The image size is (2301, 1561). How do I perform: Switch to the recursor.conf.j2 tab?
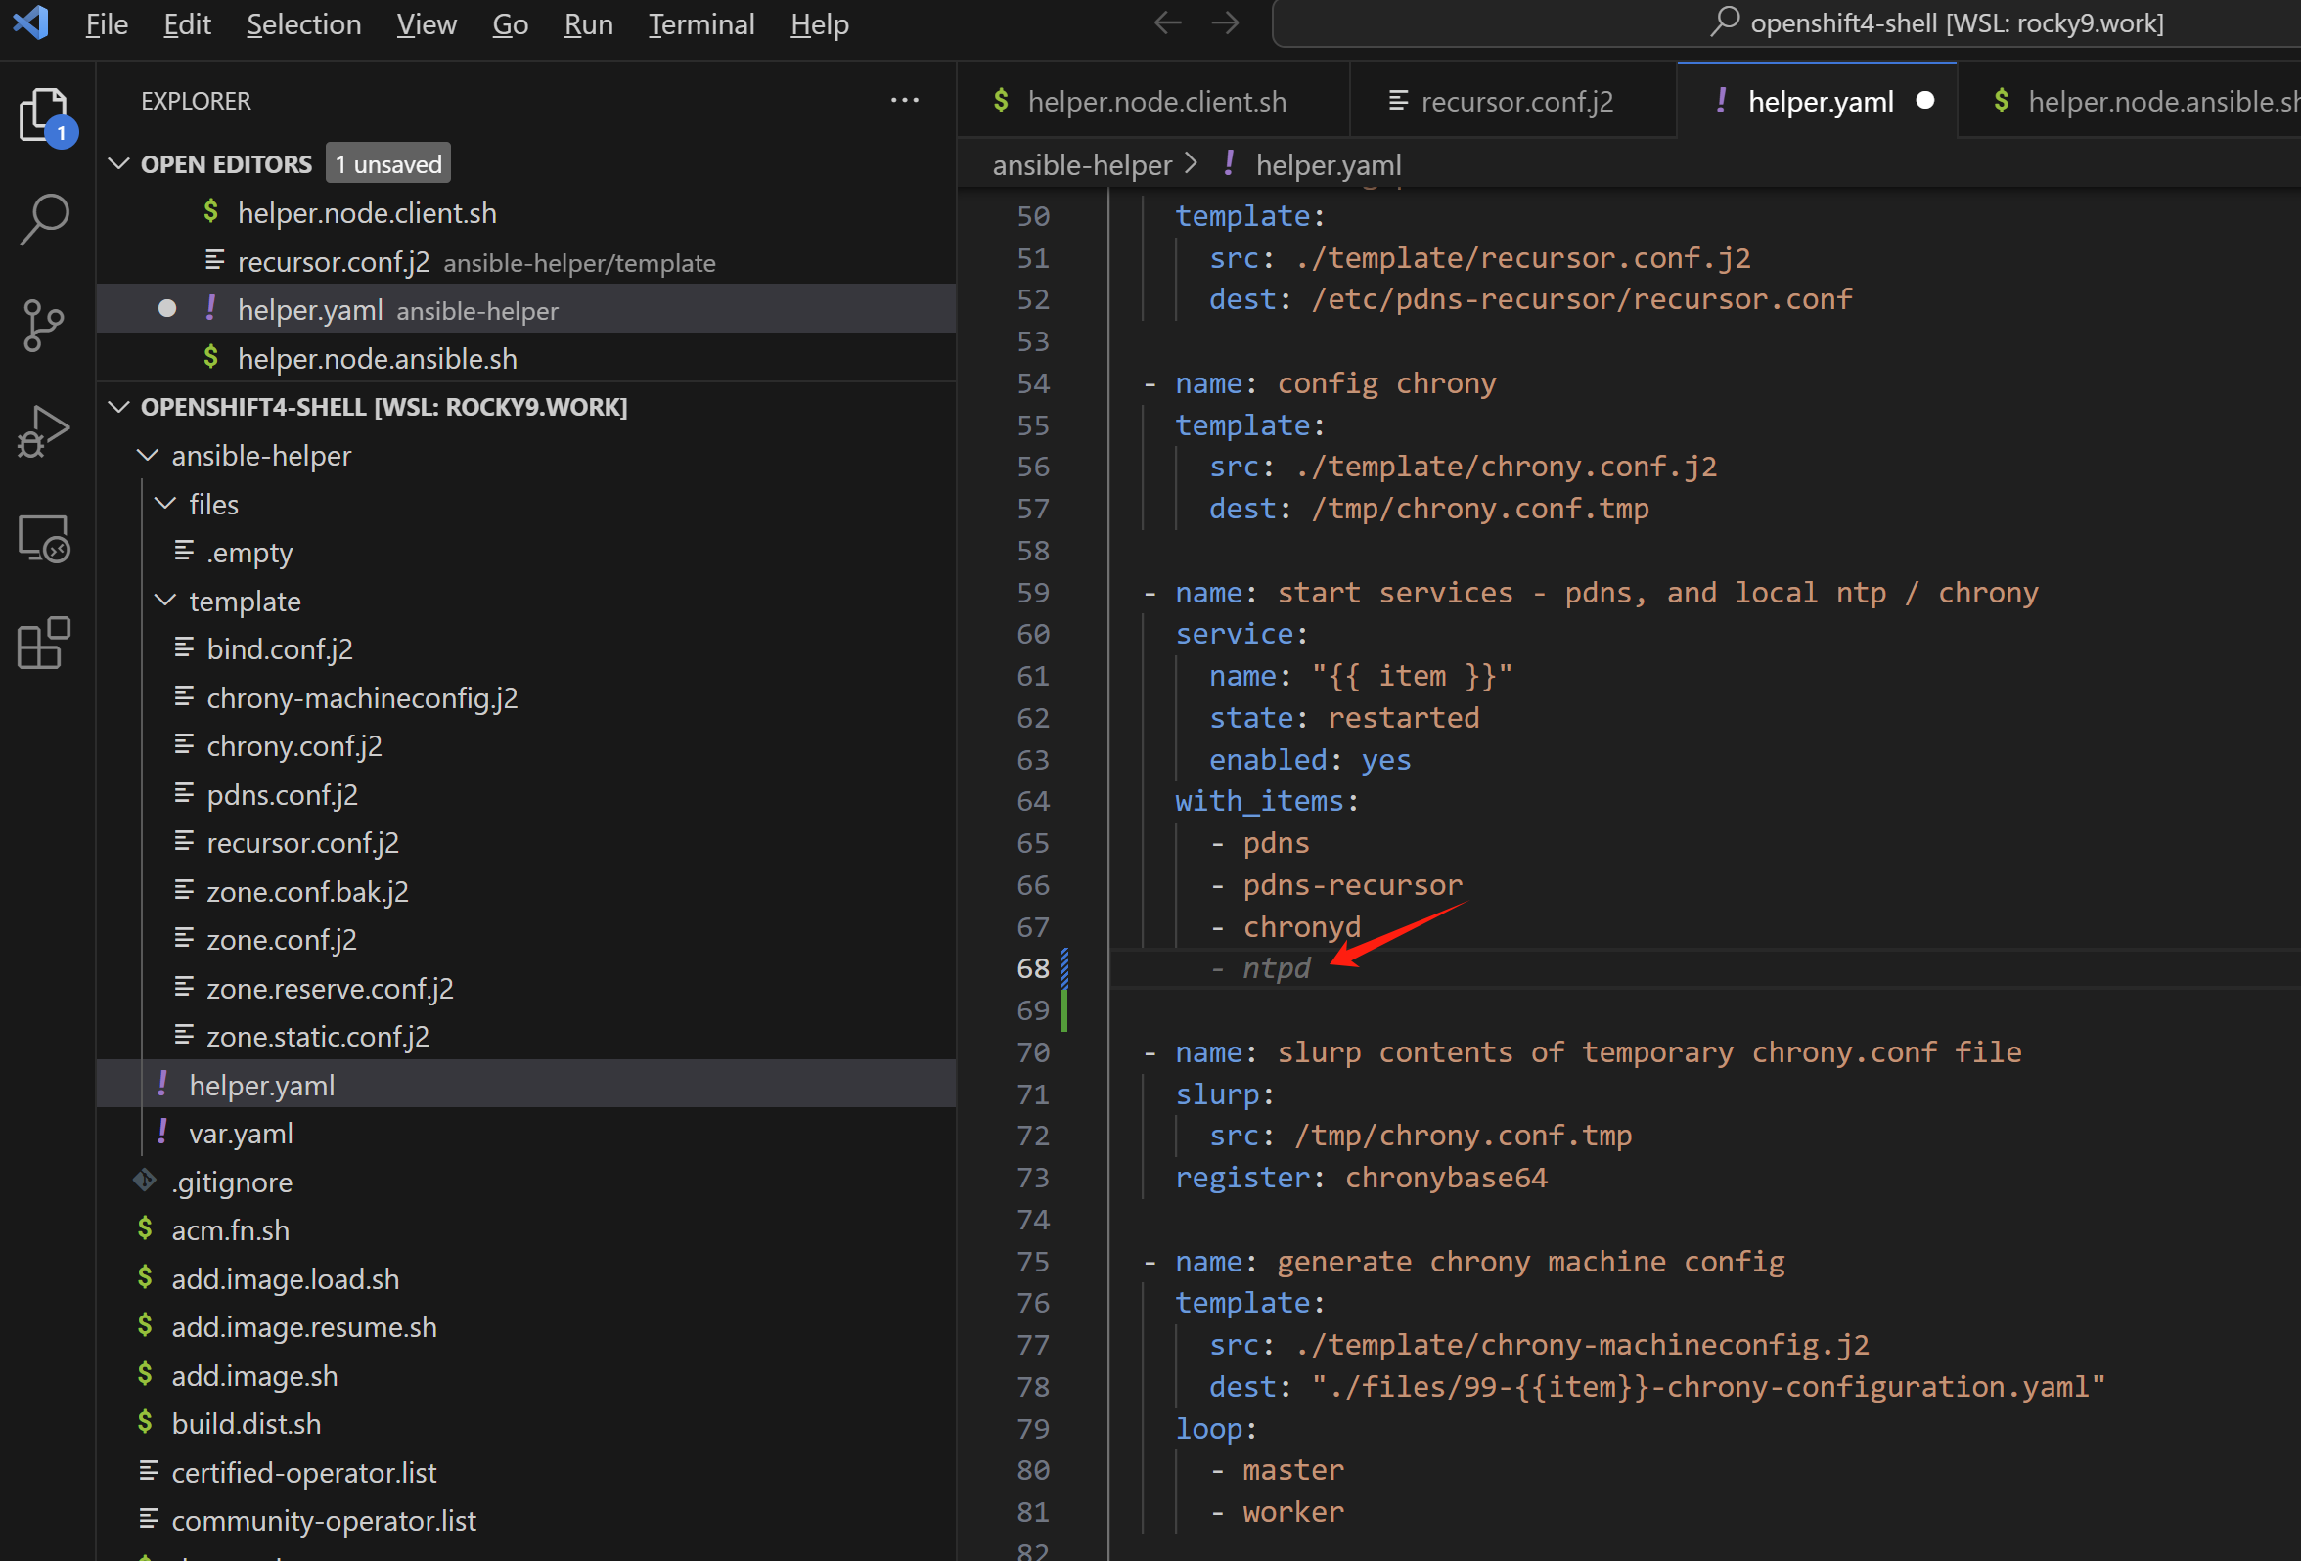point(1514,101)
